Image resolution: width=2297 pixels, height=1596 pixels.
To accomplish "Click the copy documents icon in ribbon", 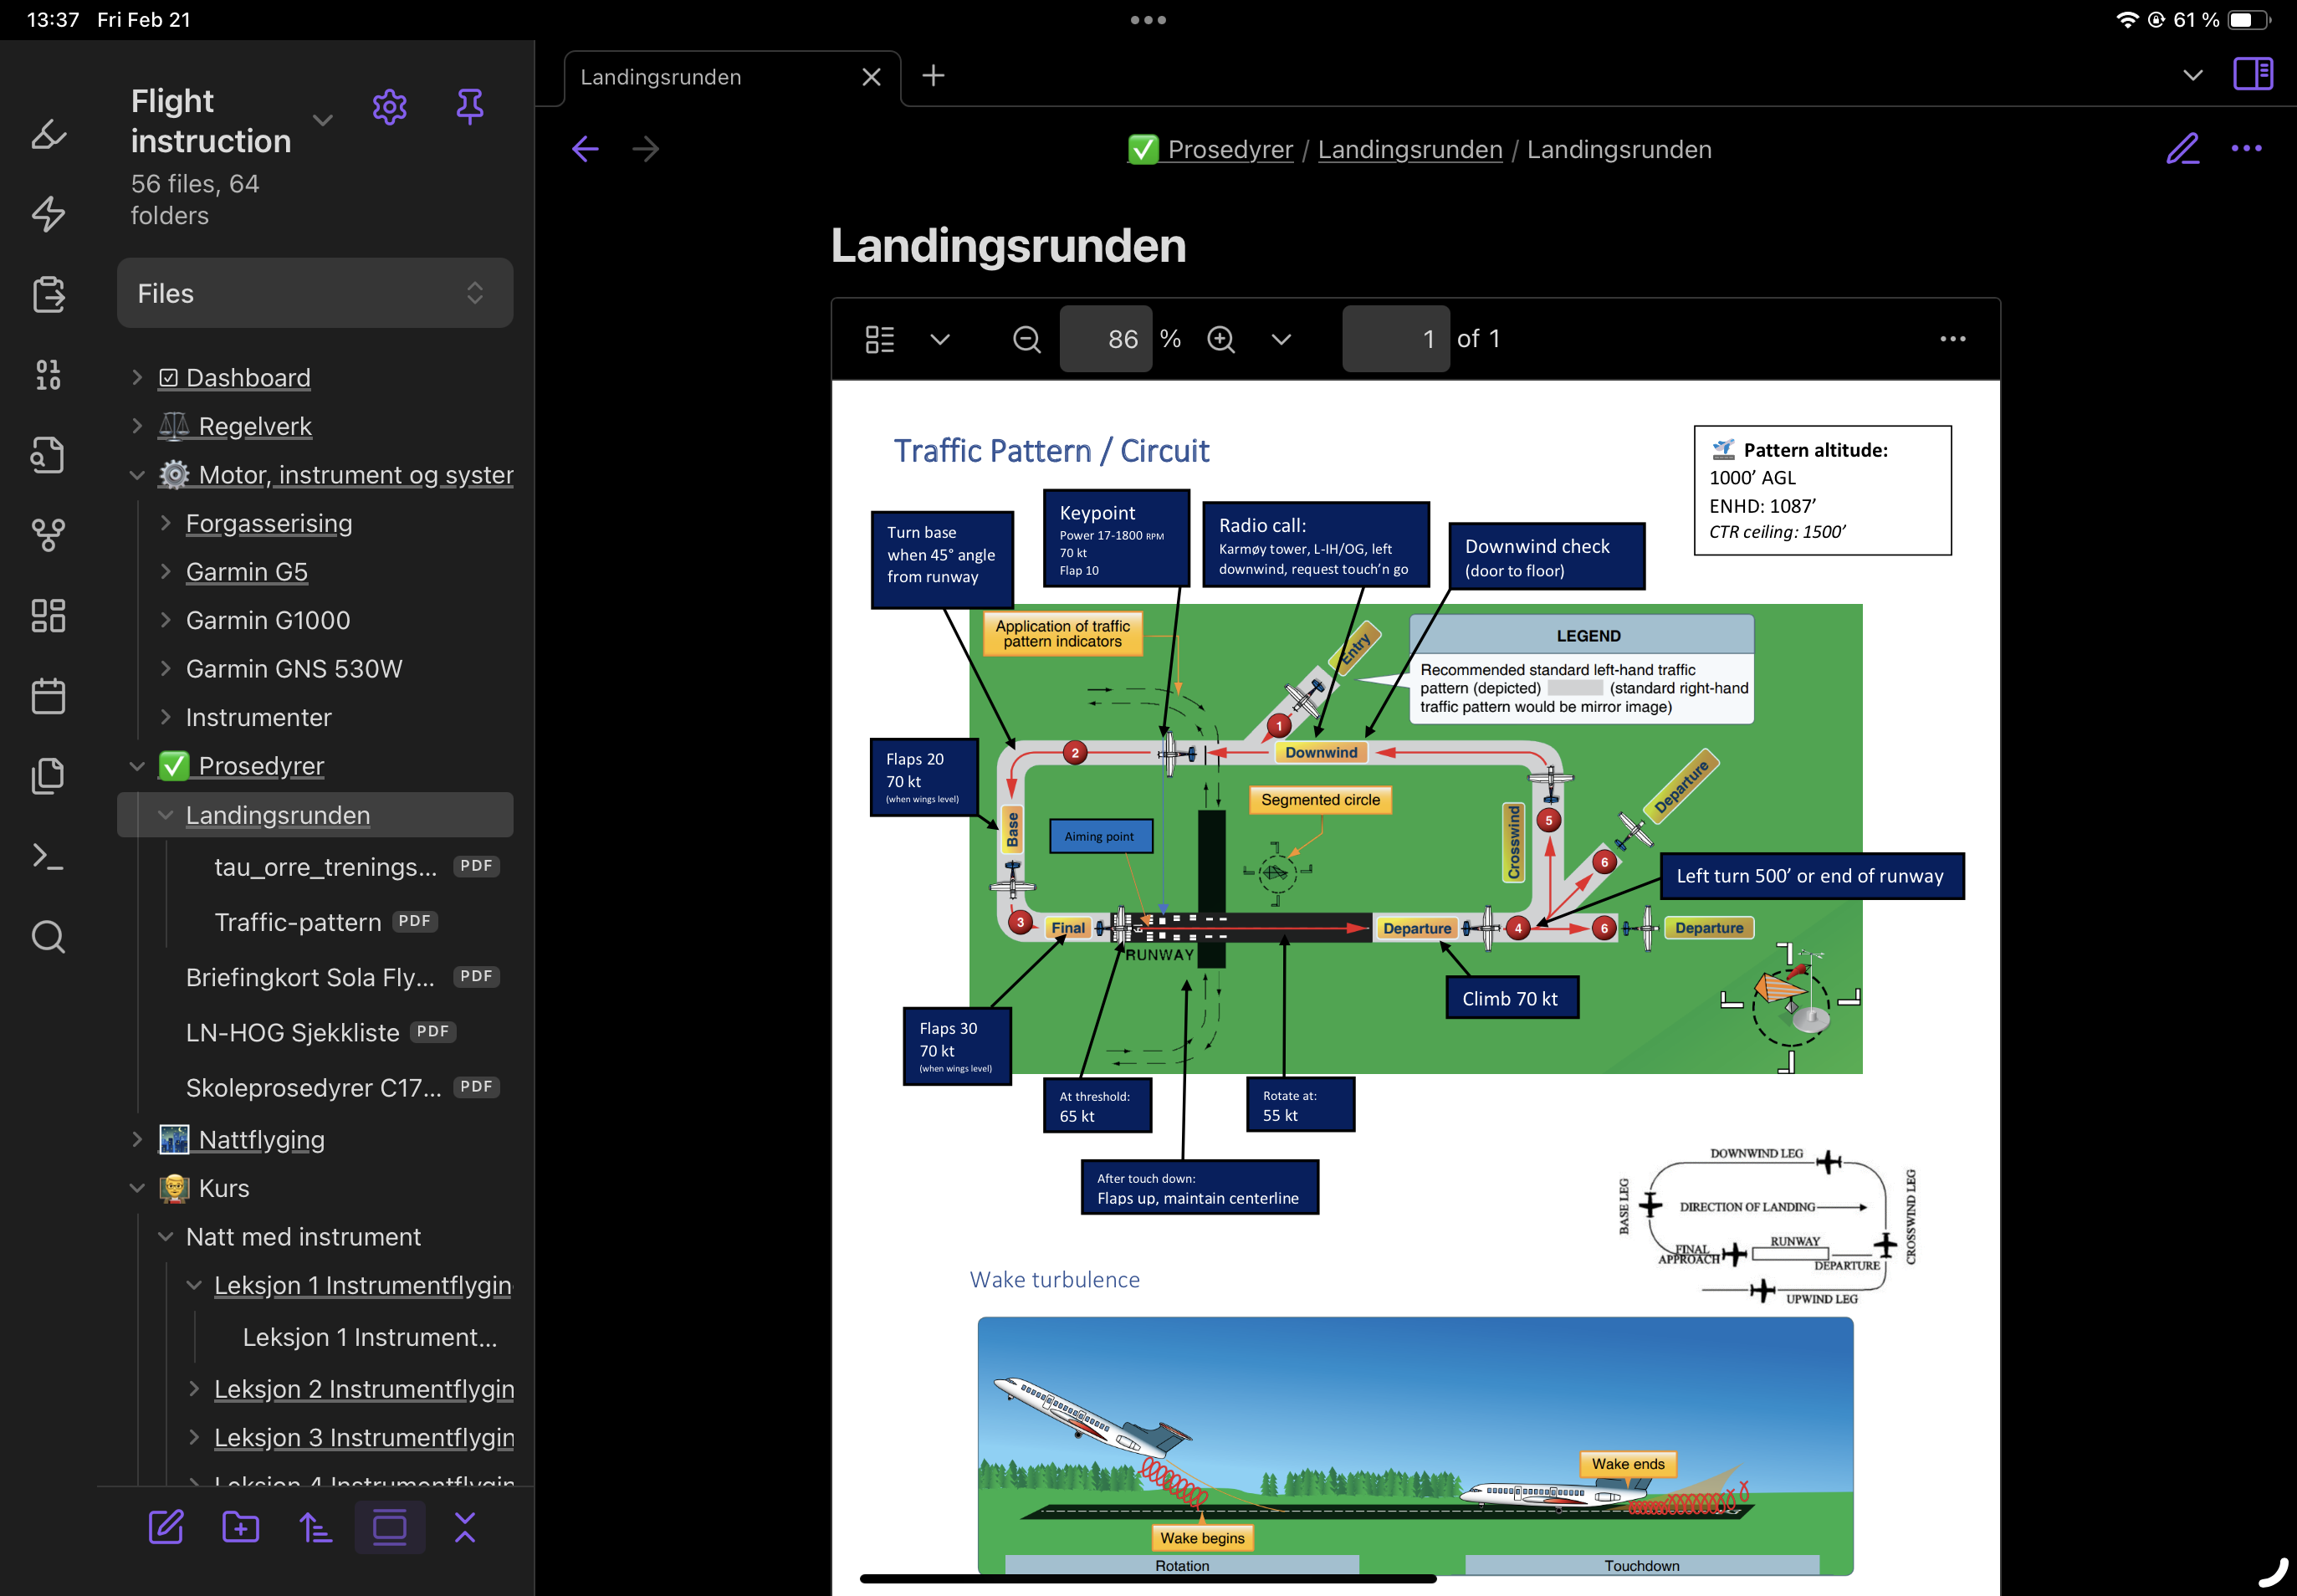I will click(x=48, y=775).
